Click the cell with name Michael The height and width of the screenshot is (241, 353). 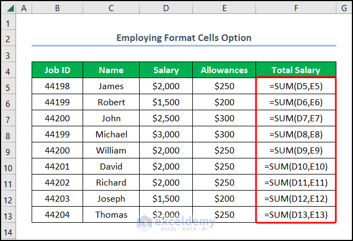pos(111,135)
